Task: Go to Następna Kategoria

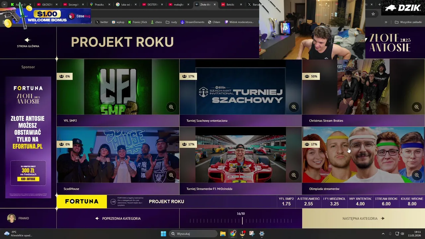Action: click(363, 218)
